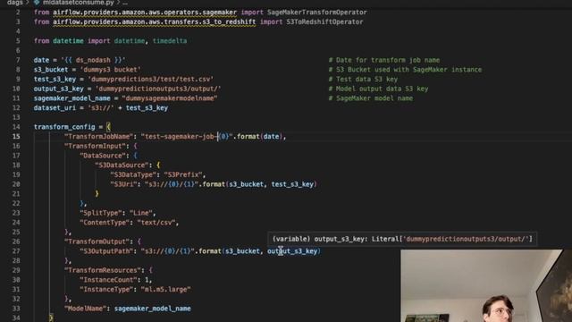Open the mldatasetconsume.py breadcrumb
This screenshot has width=572, height=322.
click(79, 2)
